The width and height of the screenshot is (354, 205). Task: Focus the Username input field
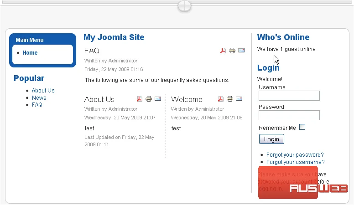point(289,96)
